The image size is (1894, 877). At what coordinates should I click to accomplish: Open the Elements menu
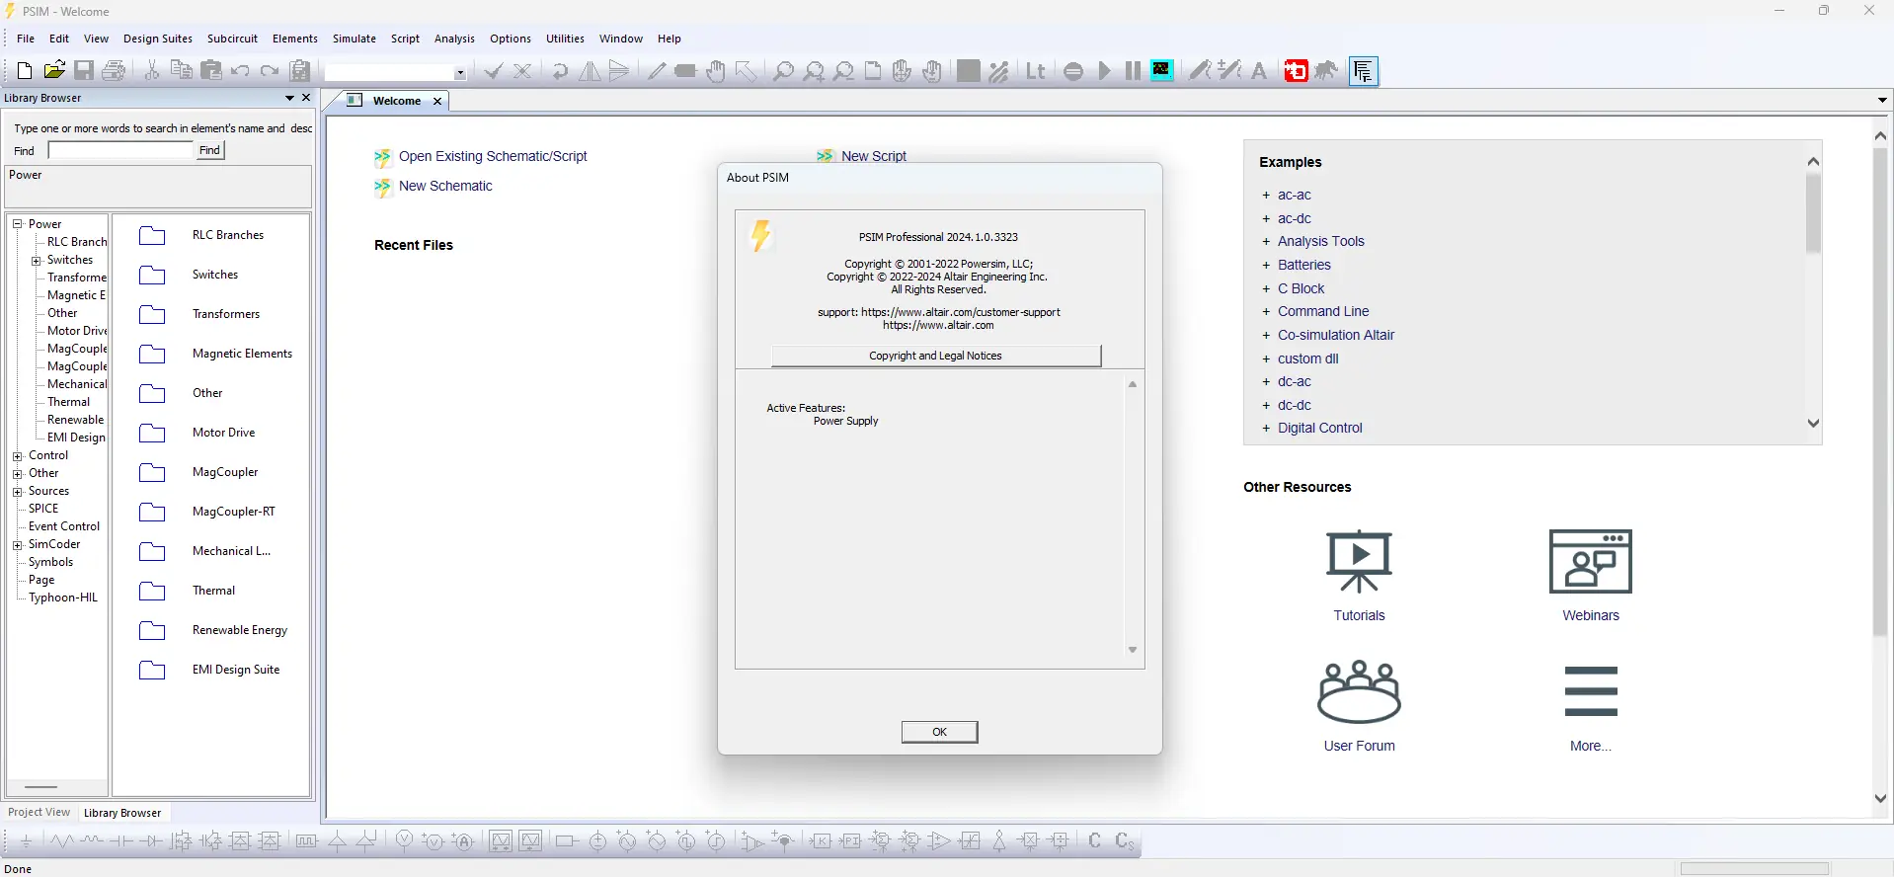pos(294,39)
